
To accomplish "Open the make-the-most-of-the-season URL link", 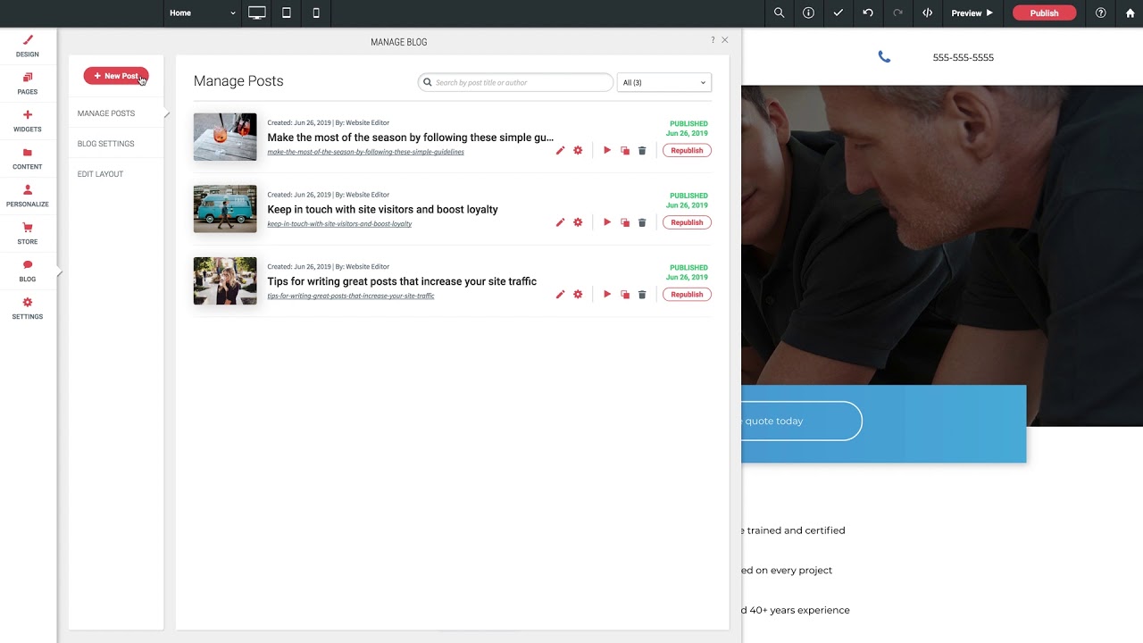I will tap(365, 152).
